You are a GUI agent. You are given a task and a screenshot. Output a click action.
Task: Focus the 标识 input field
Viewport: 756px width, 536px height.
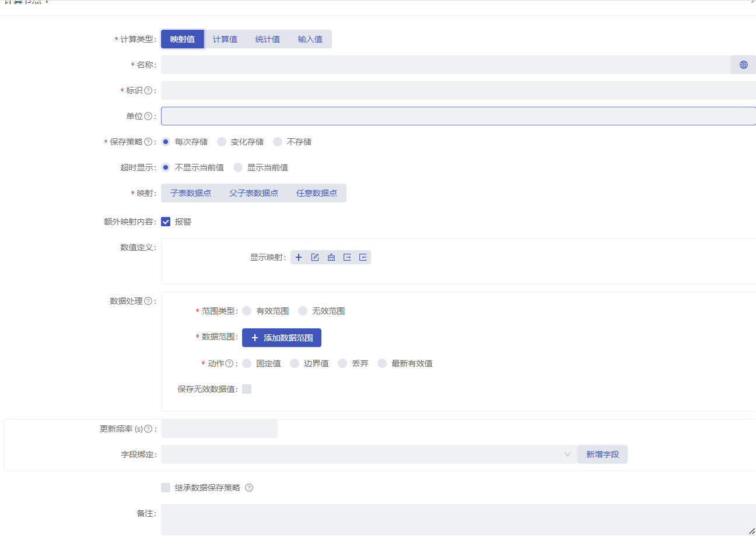459,90
